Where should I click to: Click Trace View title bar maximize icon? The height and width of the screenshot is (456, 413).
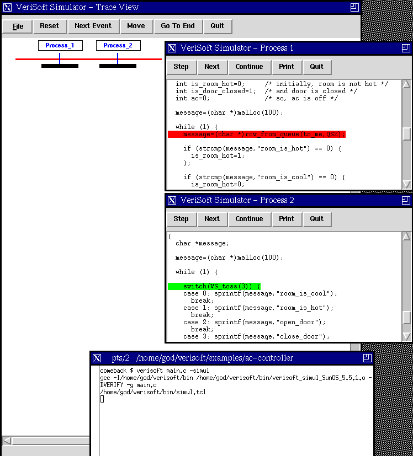coord(354,7)
